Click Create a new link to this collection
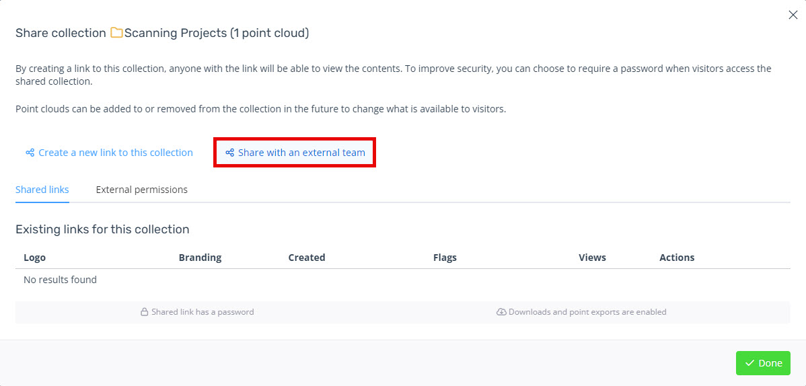Screen dimensions: 806x386 click(x=109, y=153)
